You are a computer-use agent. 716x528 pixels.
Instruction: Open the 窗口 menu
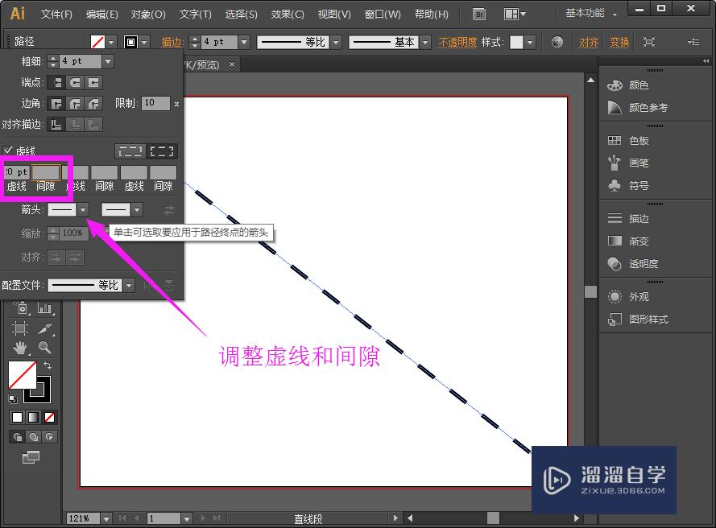(x=383, y=14)
